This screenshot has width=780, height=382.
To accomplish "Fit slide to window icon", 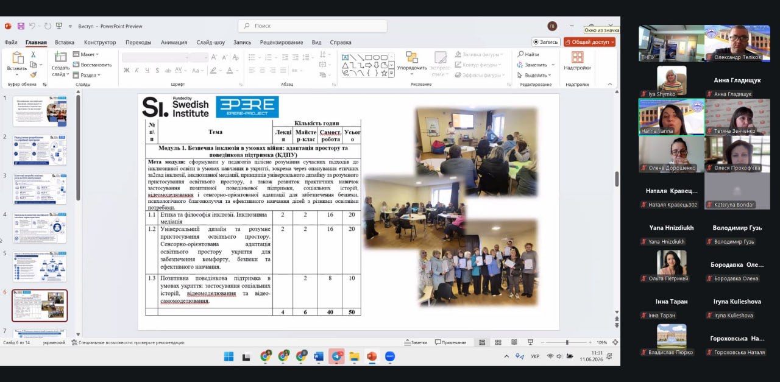I will [x=615, y=342].
